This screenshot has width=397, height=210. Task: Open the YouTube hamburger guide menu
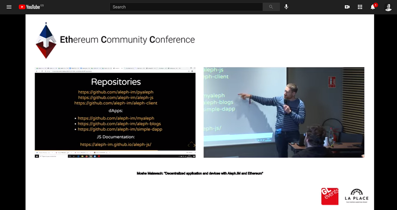(9, 7)
